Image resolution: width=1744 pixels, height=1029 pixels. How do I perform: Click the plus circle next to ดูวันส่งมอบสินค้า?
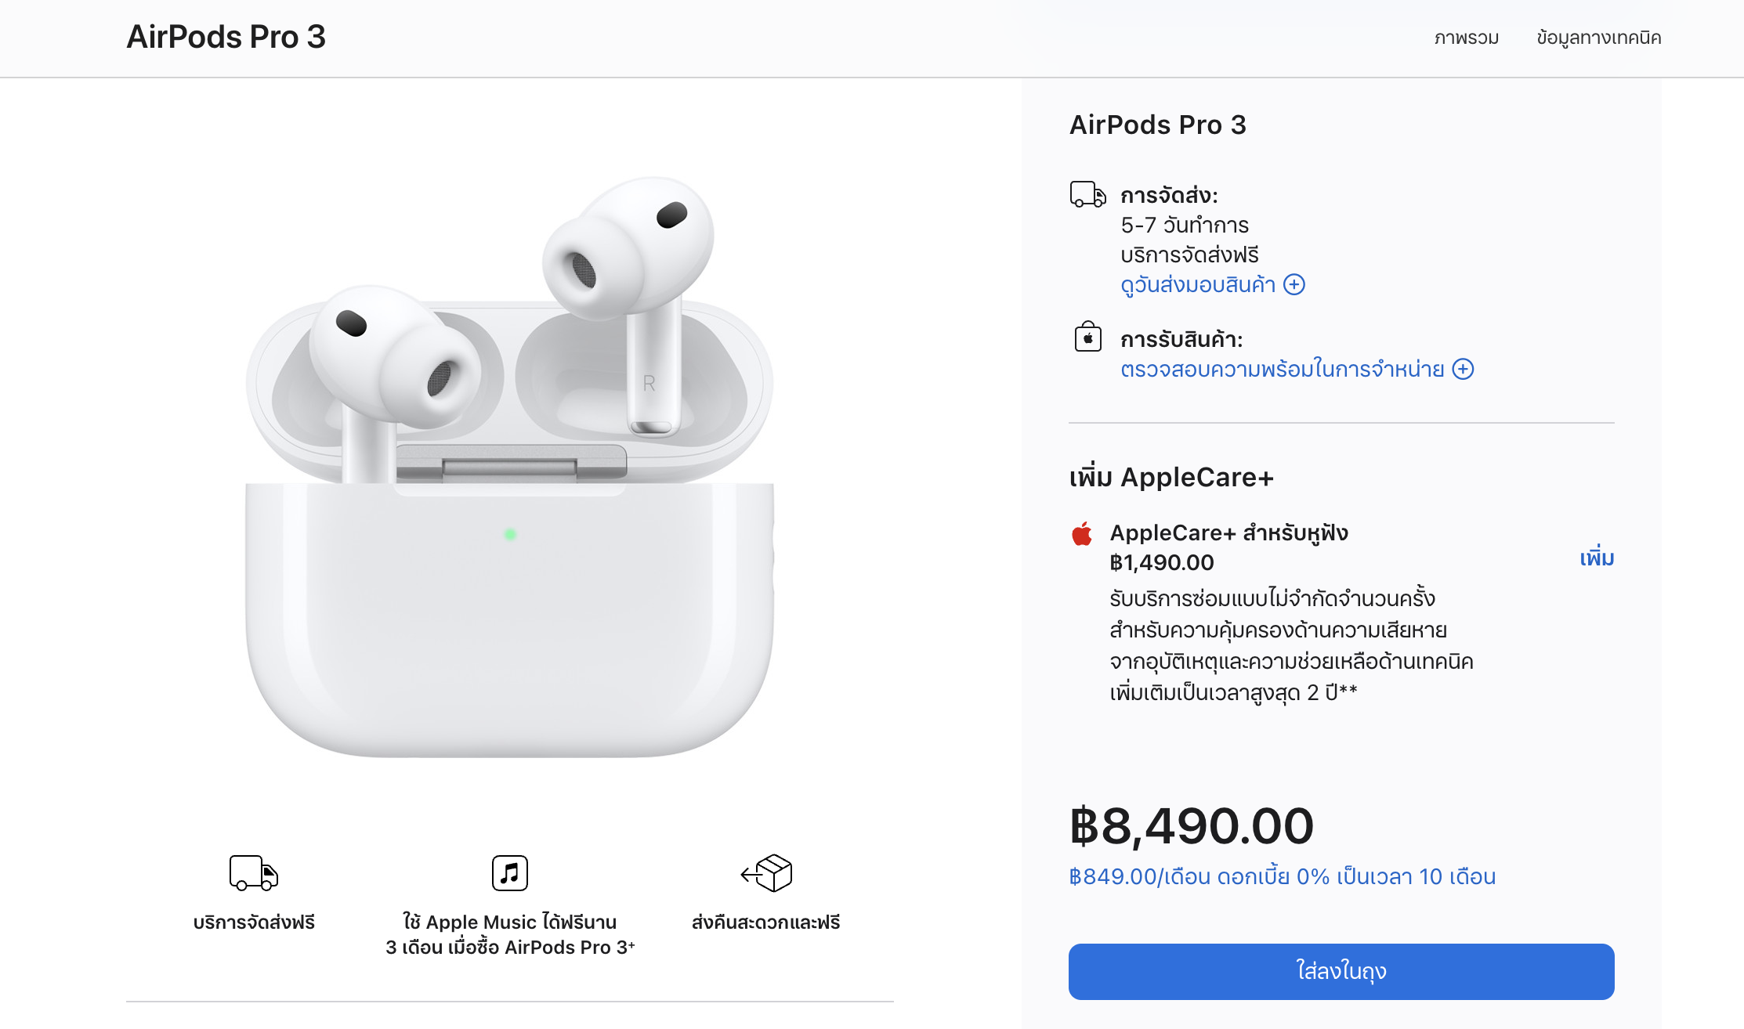[1294, 284]
